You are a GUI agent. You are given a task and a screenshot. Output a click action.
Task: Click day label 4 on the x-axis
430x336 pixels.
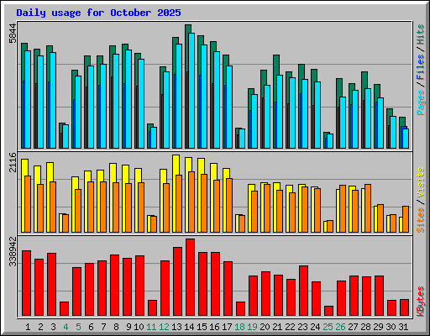pyautogui.click(x=66, y=327)
